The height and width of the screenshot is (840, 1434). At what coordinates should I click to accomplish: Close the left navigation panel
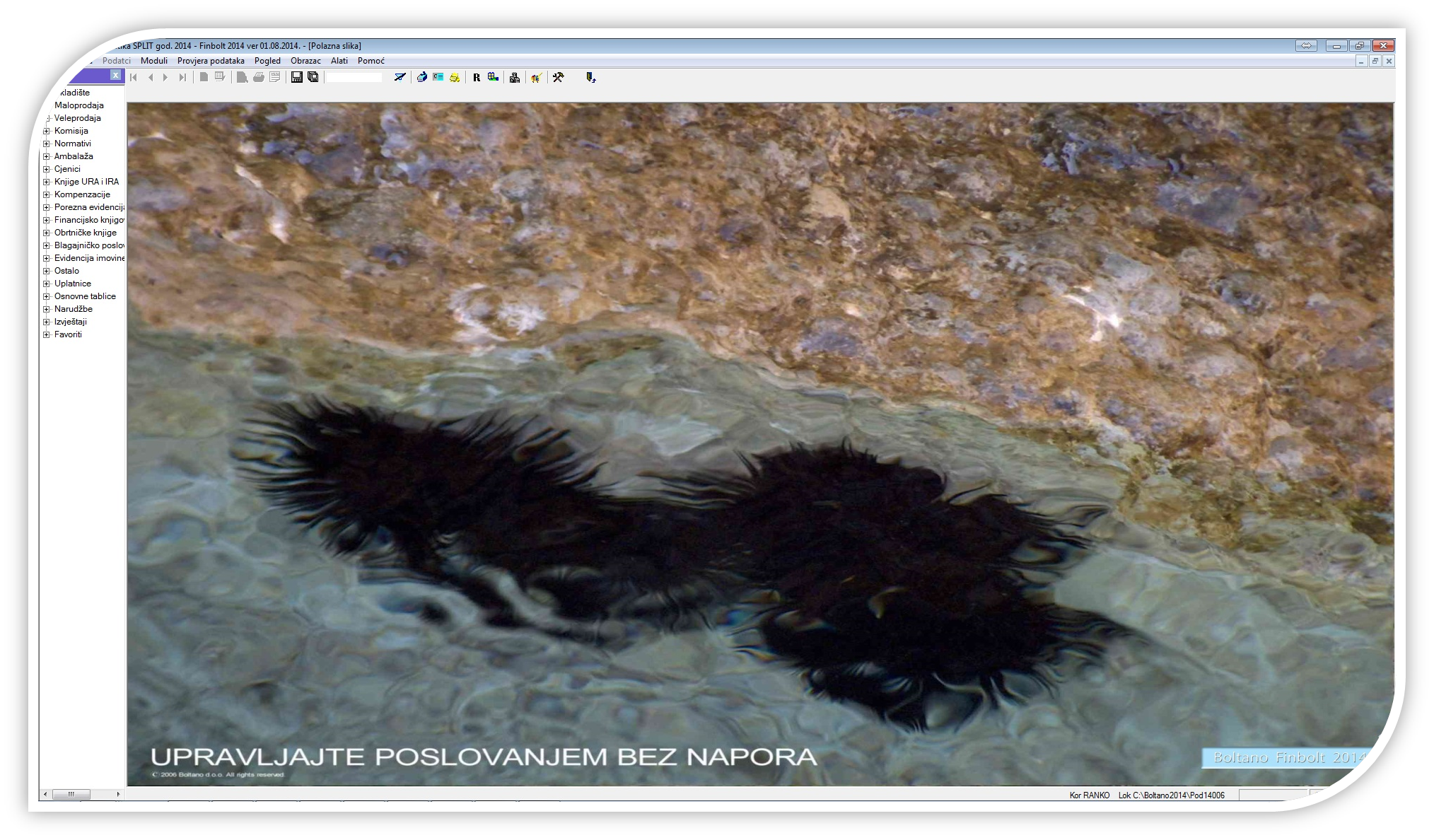coord(116,75)
